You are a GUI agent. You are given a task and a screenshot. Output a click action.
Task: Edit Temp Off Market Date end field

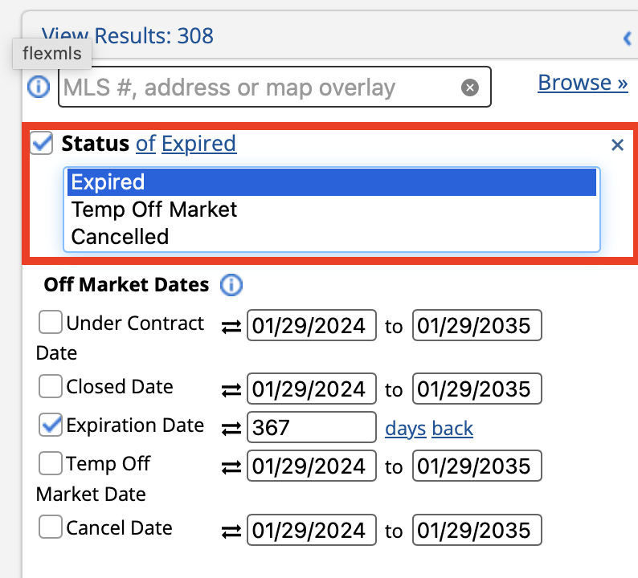(476, 466)
